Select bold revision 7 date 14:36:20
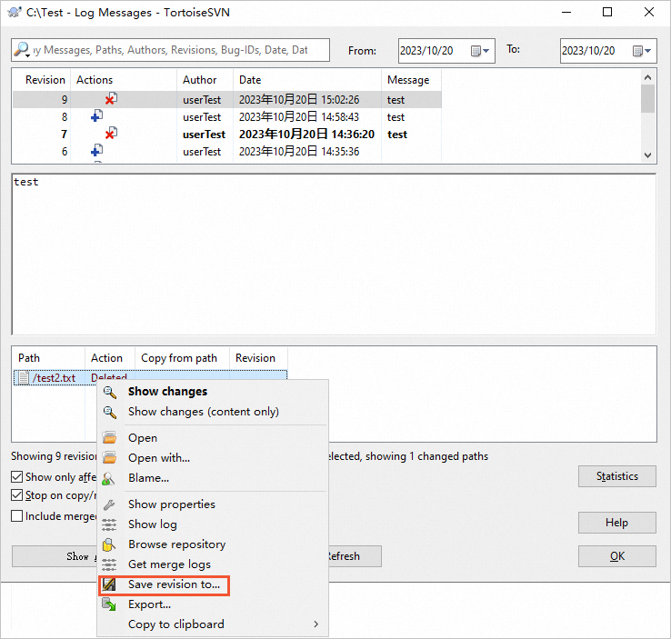The image size is (671, 639). pos(306,135)
